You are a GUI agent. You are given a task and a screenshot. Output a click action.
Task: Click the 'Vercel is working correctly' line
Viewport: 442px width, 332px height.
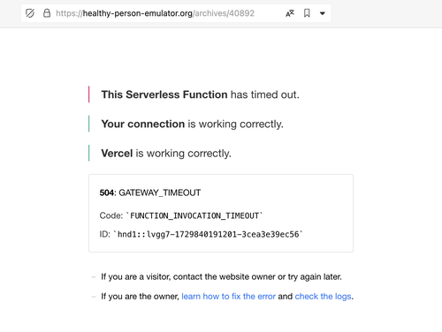[166, 154]
